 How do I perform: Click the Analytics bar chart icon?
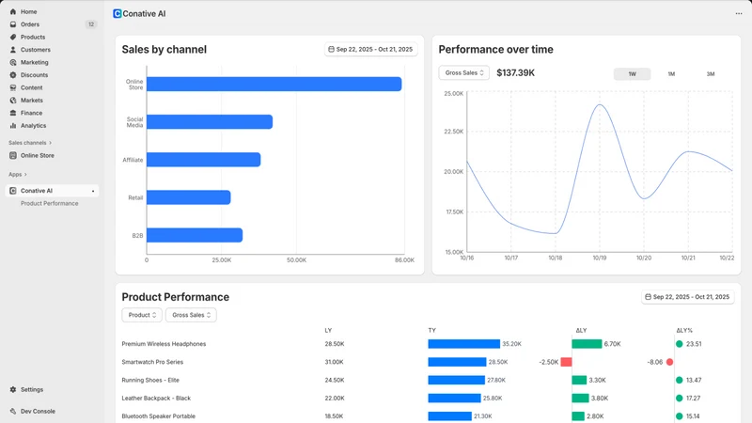pyautogui.click(x=13, y=126)
